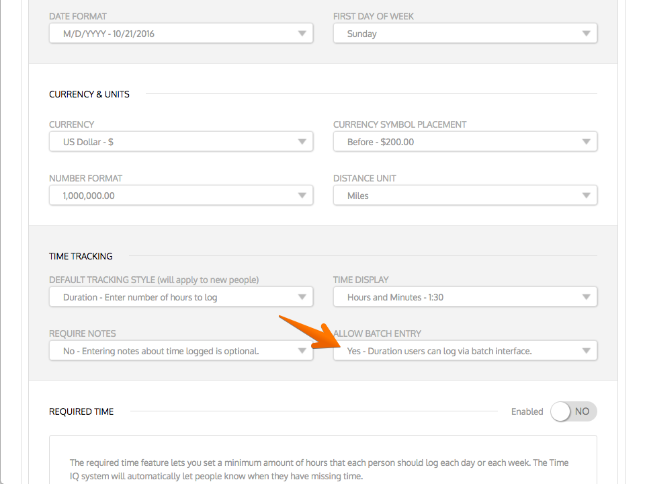
Task: Open the Currency Symbol Placement dropdown
Action: pyautogui.click(x=465, y=142)
